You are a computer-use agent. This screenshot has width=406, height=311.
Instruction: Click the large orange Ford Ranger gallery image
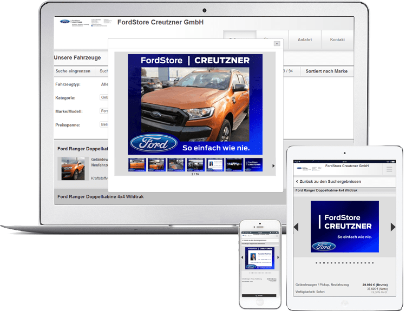pos(195,104)
